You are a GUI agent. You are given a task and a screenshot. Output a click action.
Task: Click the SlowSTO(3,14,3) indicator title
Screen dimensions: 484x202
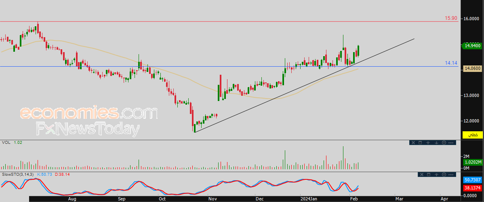point(18,175)
